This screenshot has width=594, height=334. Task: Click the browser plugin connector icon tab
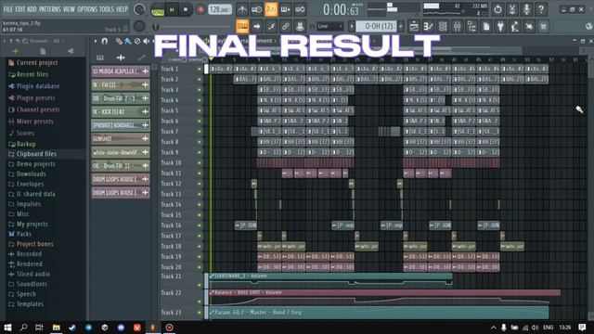coord(71,51)
